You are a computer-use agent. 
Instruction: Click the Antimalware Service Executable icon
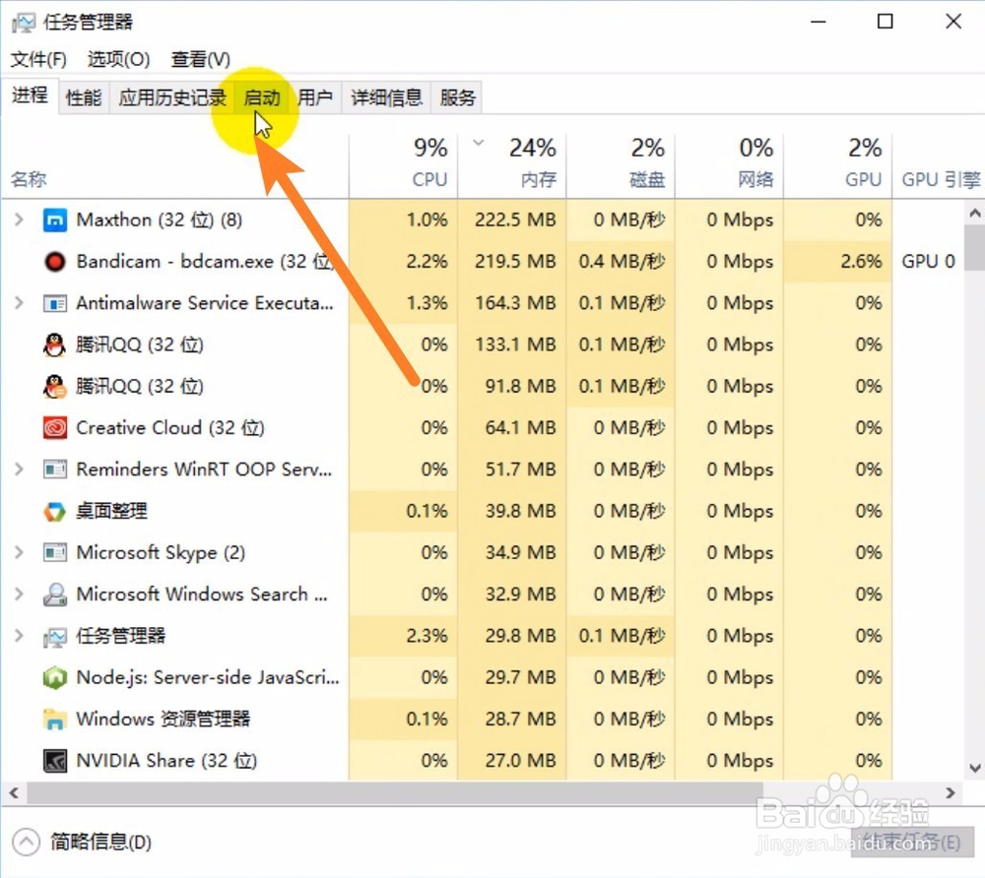coord(54,304)
